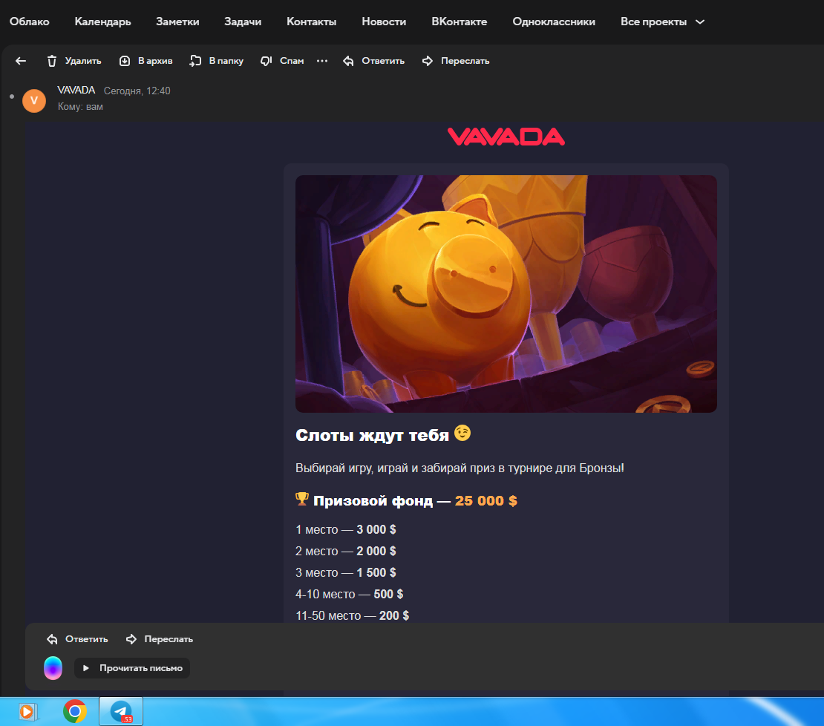824x726 pixels.
Task: Click Переслать in the top toolbar
Action: click(x=455, y=61)
